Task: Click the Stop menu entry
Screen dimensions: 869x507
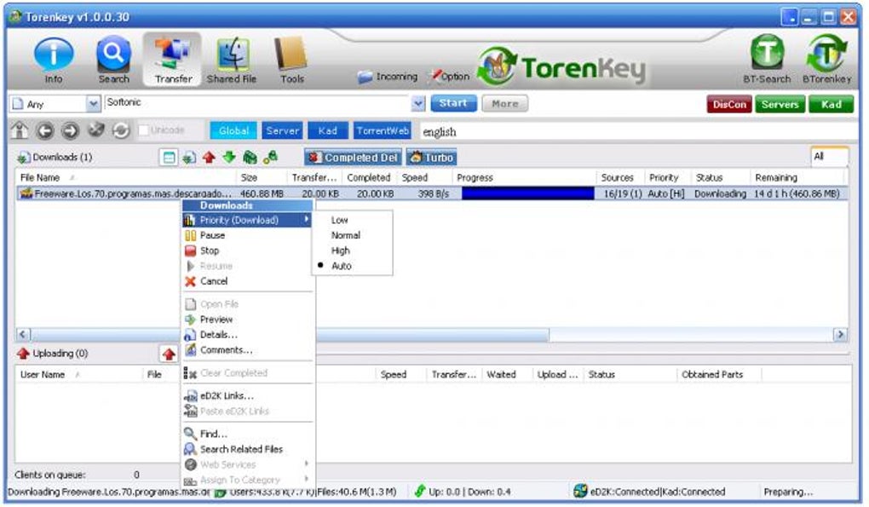Action: (x=247, y=251)
